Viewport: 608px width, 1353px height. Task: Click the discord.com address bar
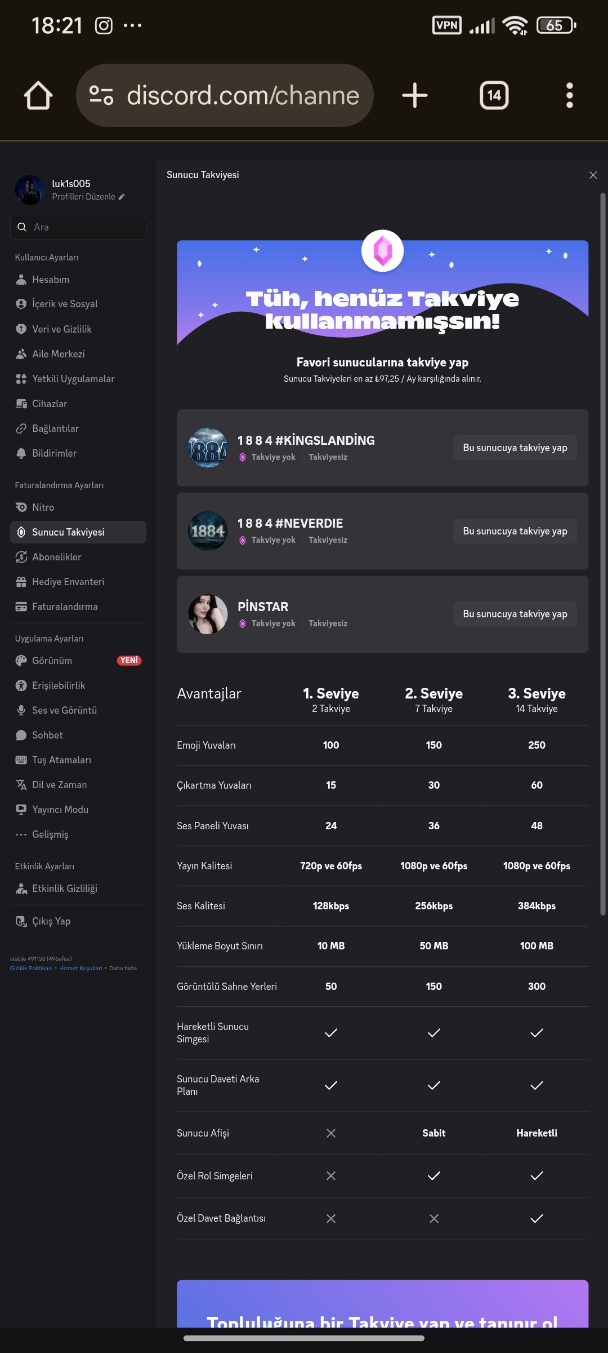pos(225,95)
